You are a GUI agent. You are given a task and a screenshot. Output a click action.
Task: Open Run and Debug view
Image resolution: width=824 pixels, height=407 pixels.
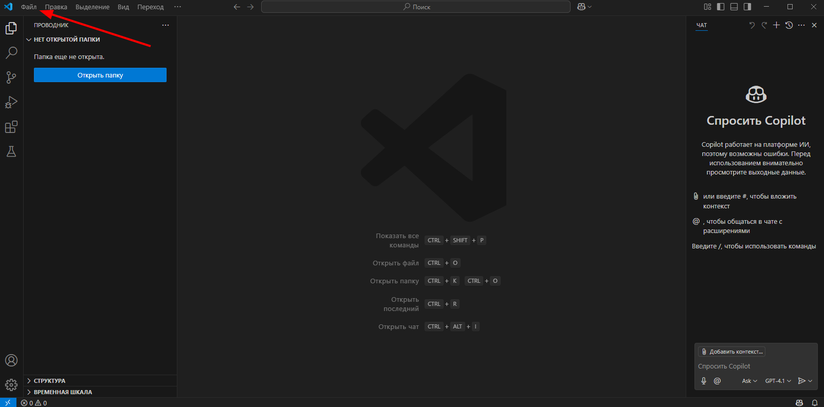(x=11, y=102)
